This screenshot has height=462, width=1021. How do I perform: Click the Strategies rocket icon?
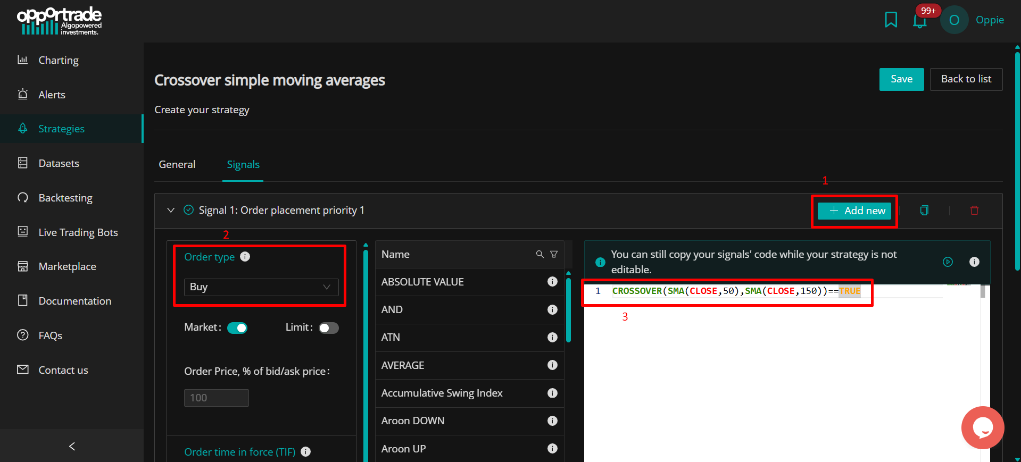[23, 128]
